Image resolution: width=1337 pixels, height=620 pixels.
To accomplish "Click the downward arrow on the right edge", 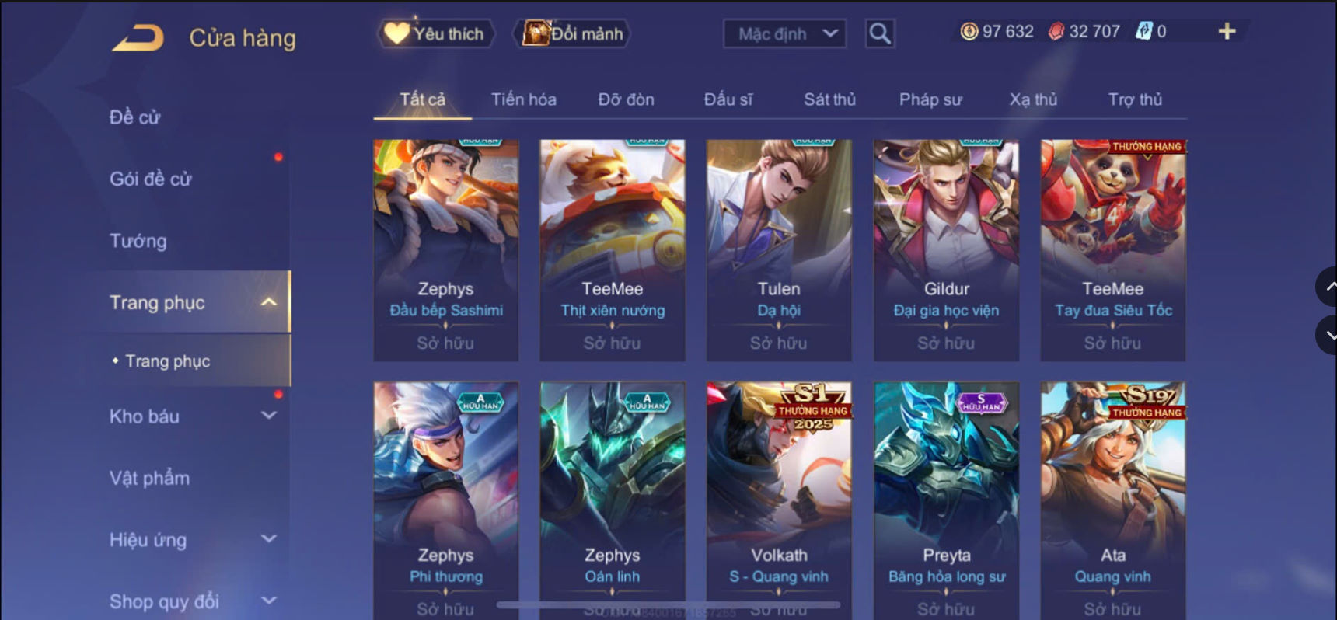I will (x=1328, y=335).
